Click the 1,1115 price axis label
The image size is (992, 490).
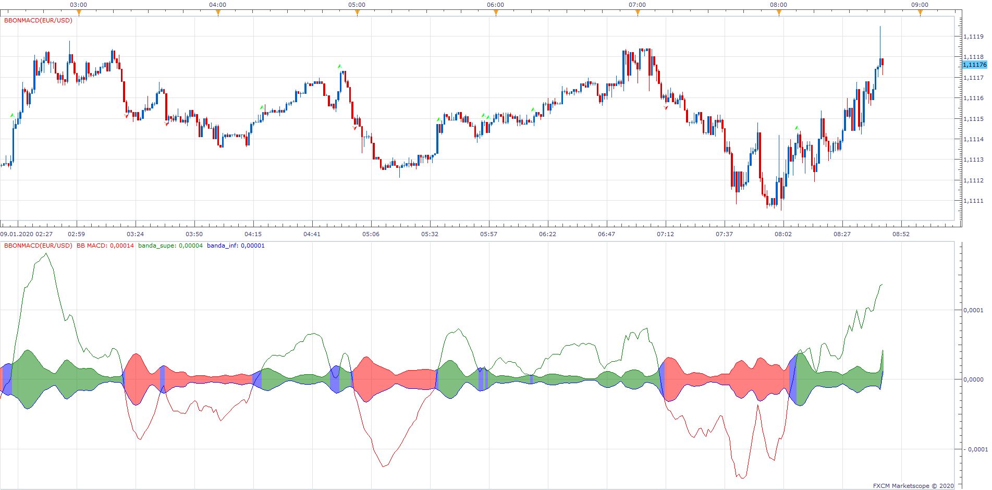[x=973, y=119]
